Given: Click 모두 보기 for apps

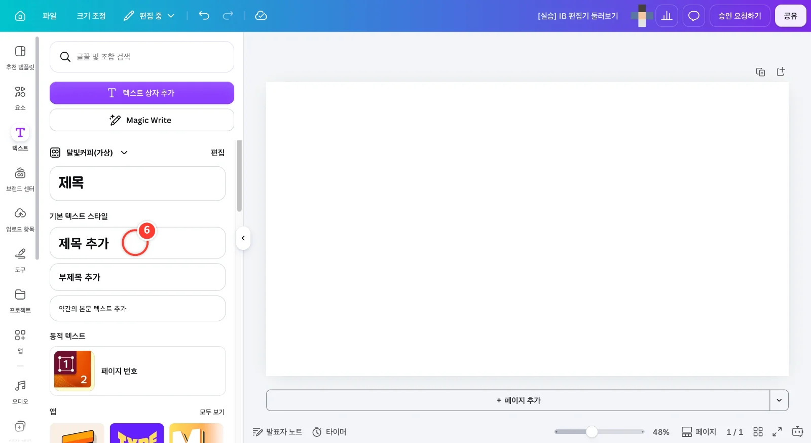Looking at the screenshot, I should (x=212, y=412).
